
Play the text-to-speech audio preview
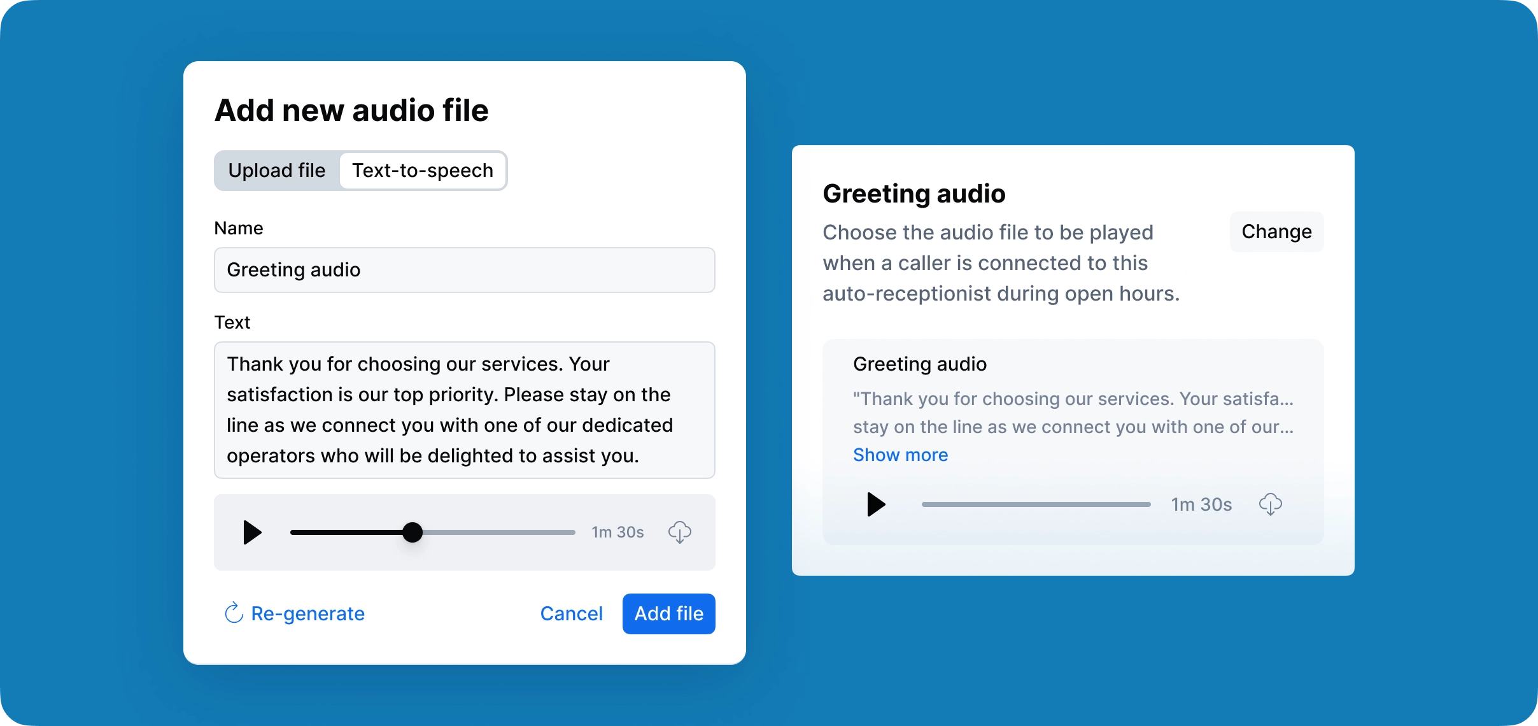251,532
